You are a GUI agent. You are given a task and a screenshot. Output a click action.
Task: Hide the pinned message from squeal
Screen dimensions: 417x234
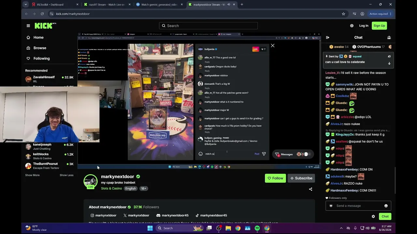pyautogui.click(x=389, y=57)
